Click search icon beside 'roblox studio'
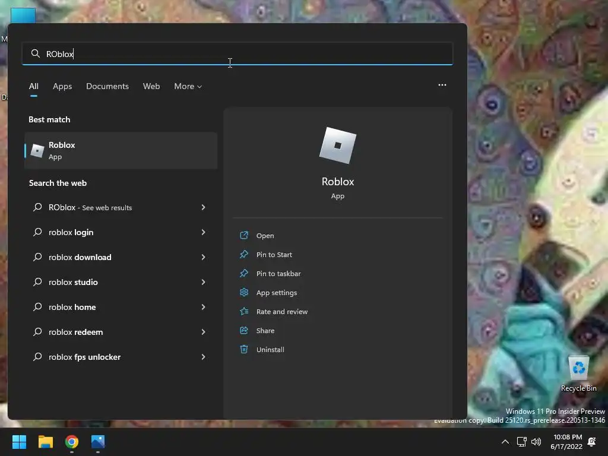Screen dimensions: 608x456 (37, 282)
